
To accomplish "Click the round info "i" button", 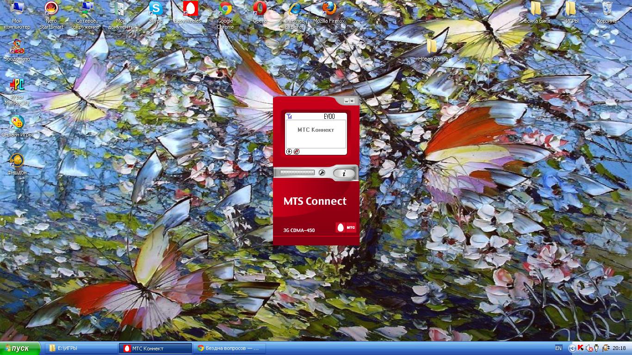I will click(x=344, y=173).
